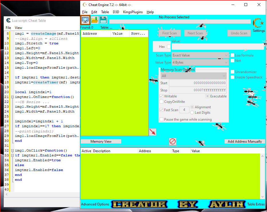
Task: Click the open file folder icon
Action: (95, 20)
